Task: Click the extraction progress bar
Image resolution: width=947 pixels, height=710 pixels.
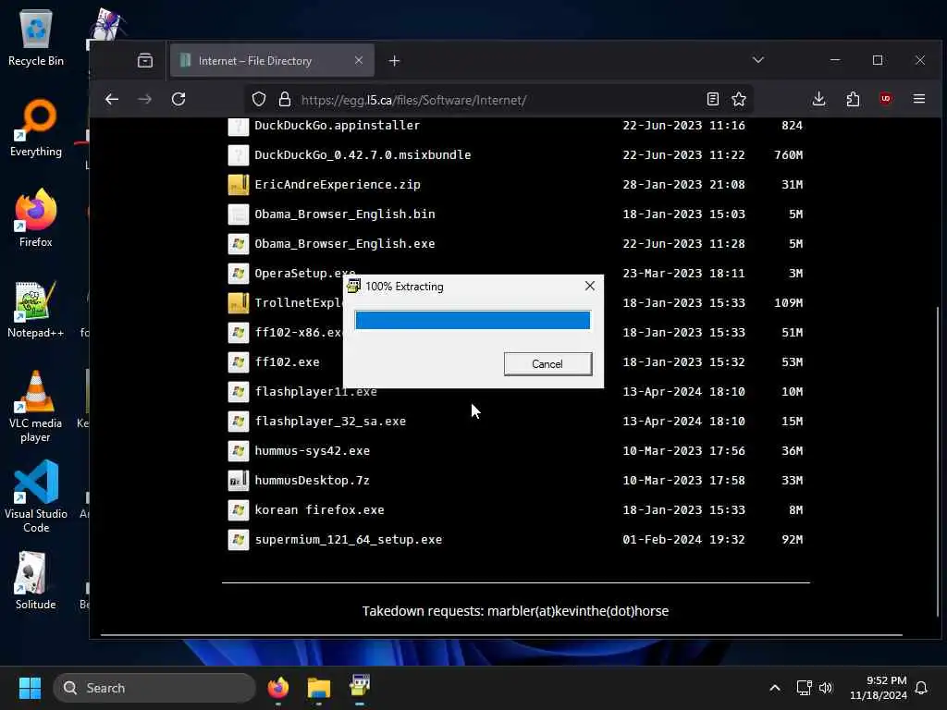Action: pos(473,320)
